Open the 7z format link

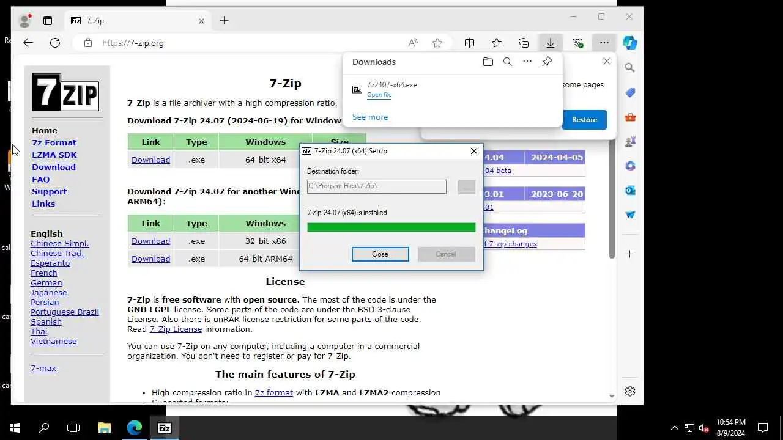tap(274, 392)
